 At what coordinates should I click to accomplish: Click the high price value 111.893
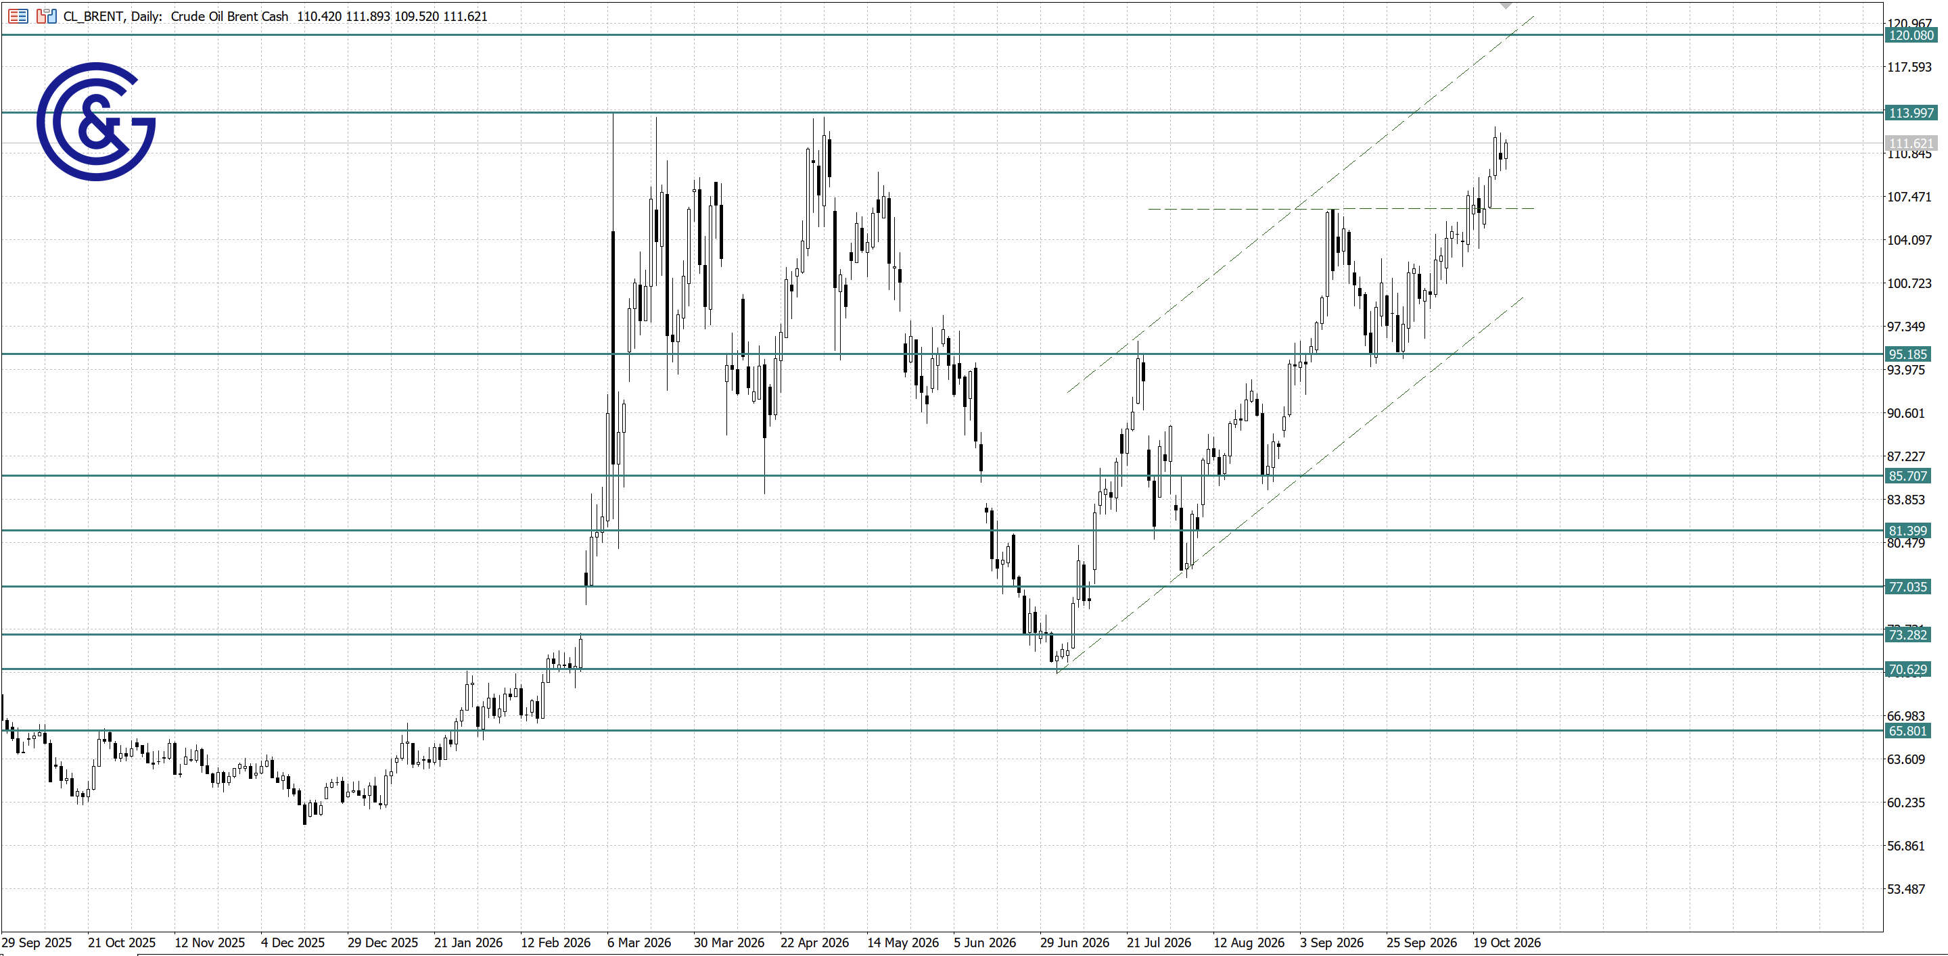coord(368,16)
